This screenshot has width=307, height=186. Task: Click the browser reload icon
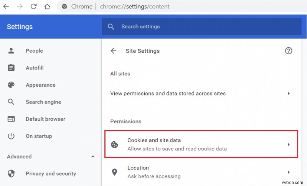pos(33,6)
